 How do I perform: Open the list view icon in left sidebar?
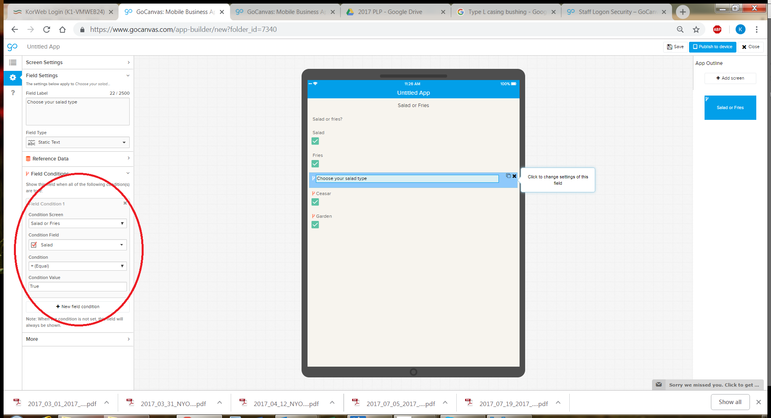point(13,63)
